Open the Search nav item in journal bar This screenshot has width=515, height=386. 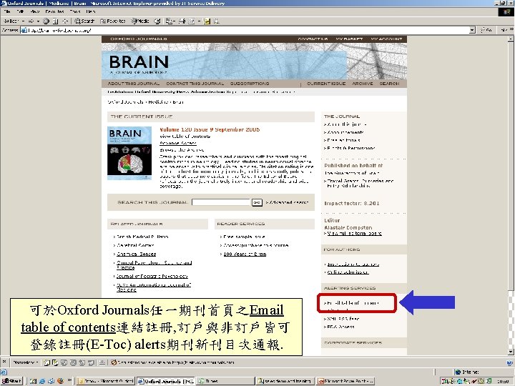pyautogui.click(x=389, y=84)
